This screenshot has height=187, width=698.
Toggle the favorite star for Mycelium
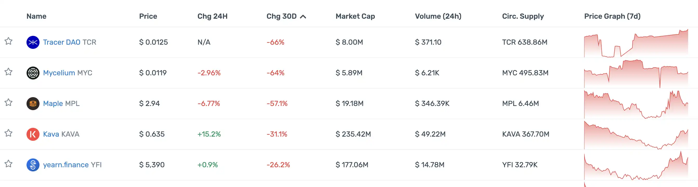click(x=8, y=72)
